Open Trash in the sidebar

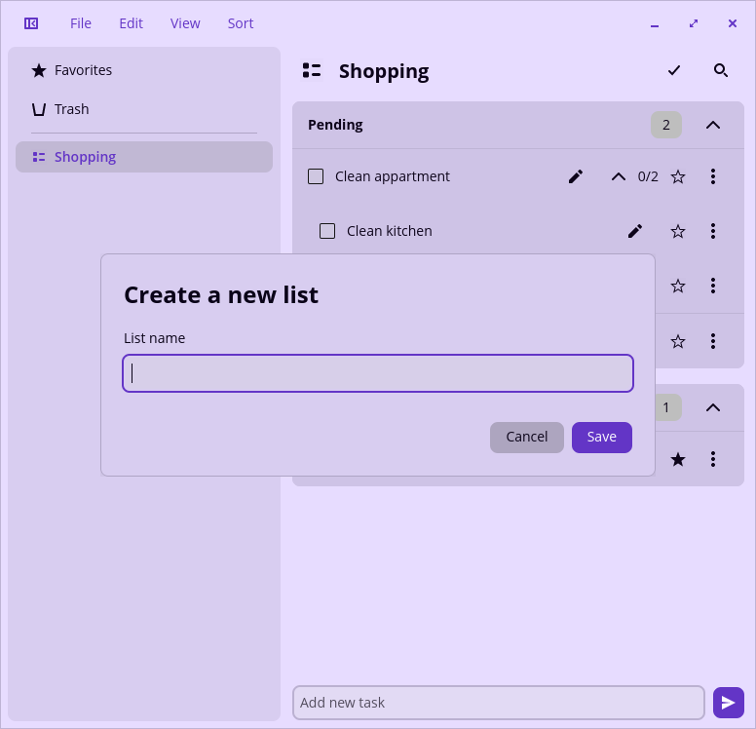point(144,109)
